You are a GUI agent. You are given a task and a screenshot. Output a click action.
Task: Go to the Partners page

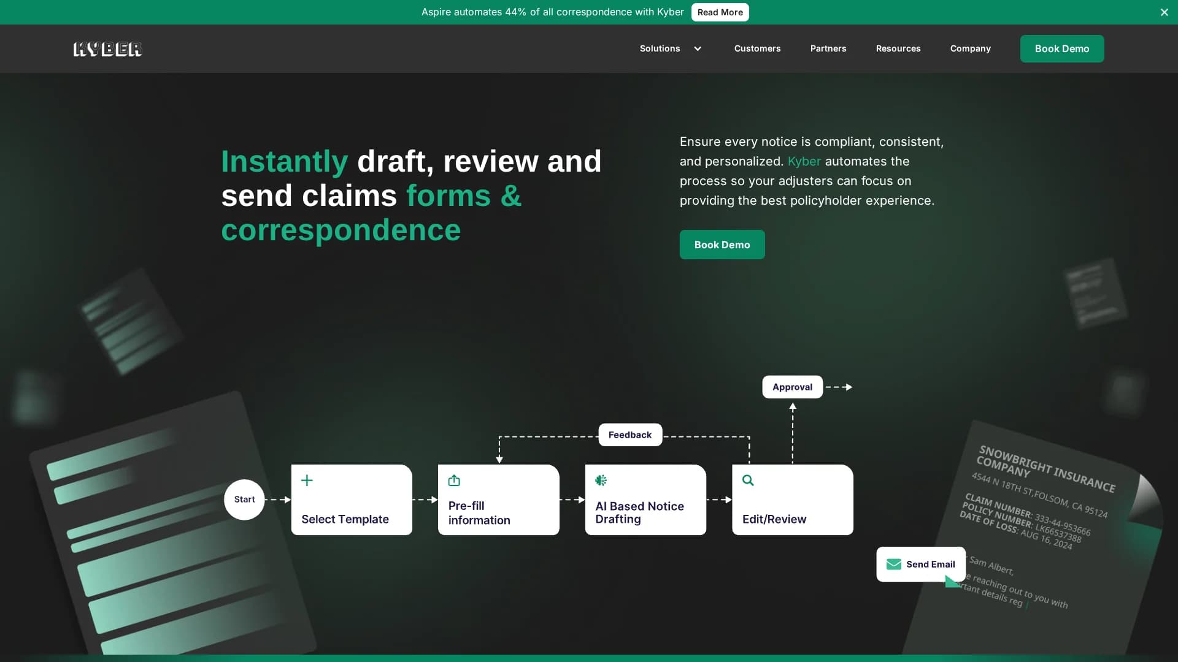(x=828, y=48)
